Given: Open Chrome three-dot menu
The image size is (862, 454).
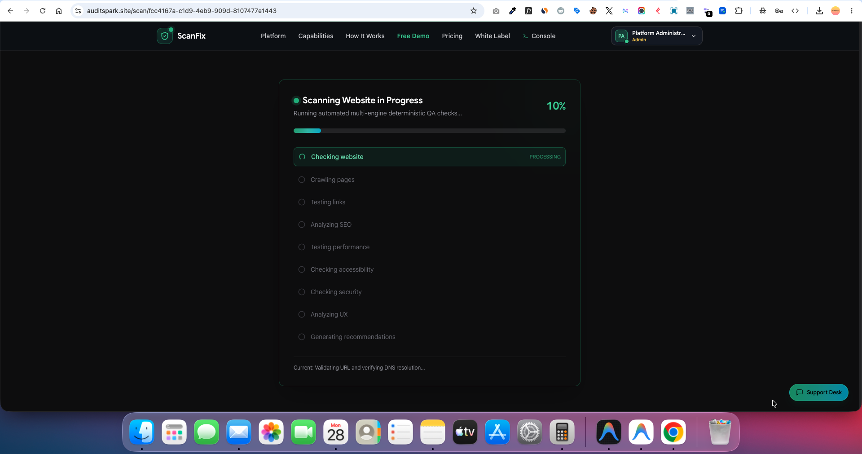Looking at the screenshot, I should click(x=852, y=11).
